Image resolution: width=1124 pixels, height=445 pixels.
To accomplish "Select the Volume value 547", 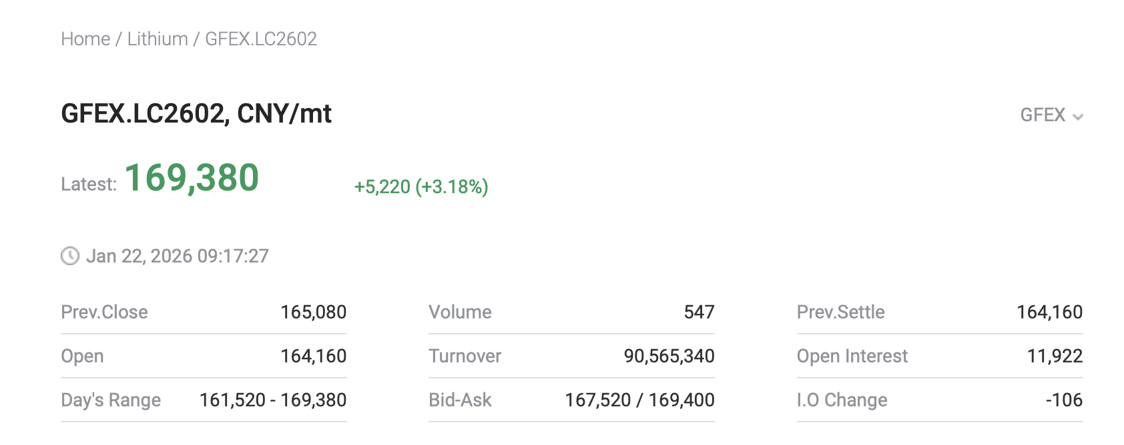I will click(698, 312).
